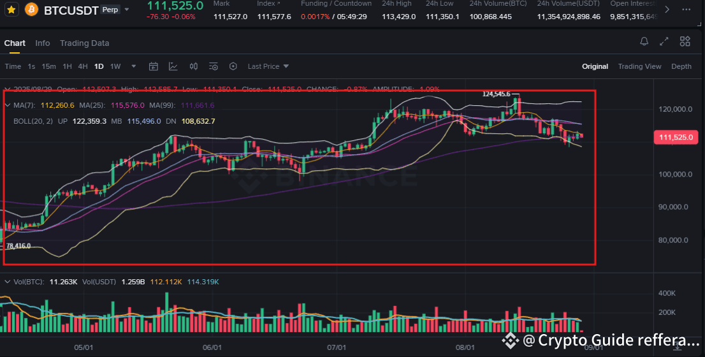Screen dimensions: 705x357
Task: Click the 24h High value 113,429.0
Action: tap(399, 17)
